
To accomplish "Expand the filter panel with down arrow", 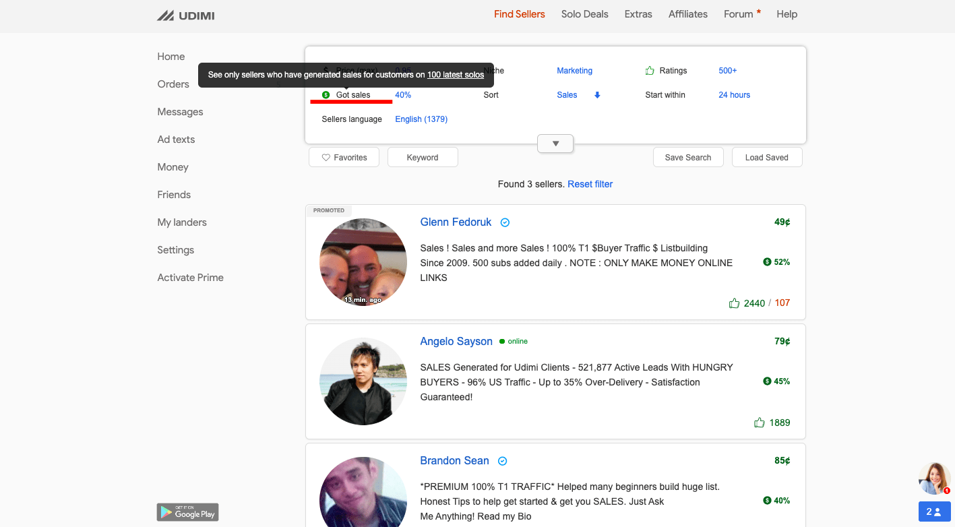I will (x=555, y=144).
